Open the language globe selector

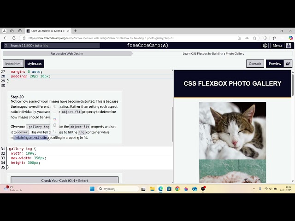265,46
